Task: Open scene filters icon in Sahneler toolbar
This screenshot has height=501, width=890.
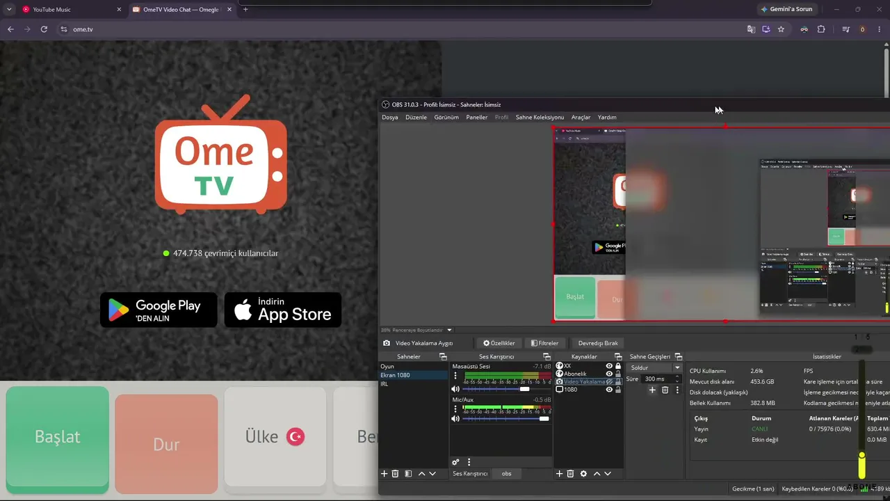Action: click(408, 474)
